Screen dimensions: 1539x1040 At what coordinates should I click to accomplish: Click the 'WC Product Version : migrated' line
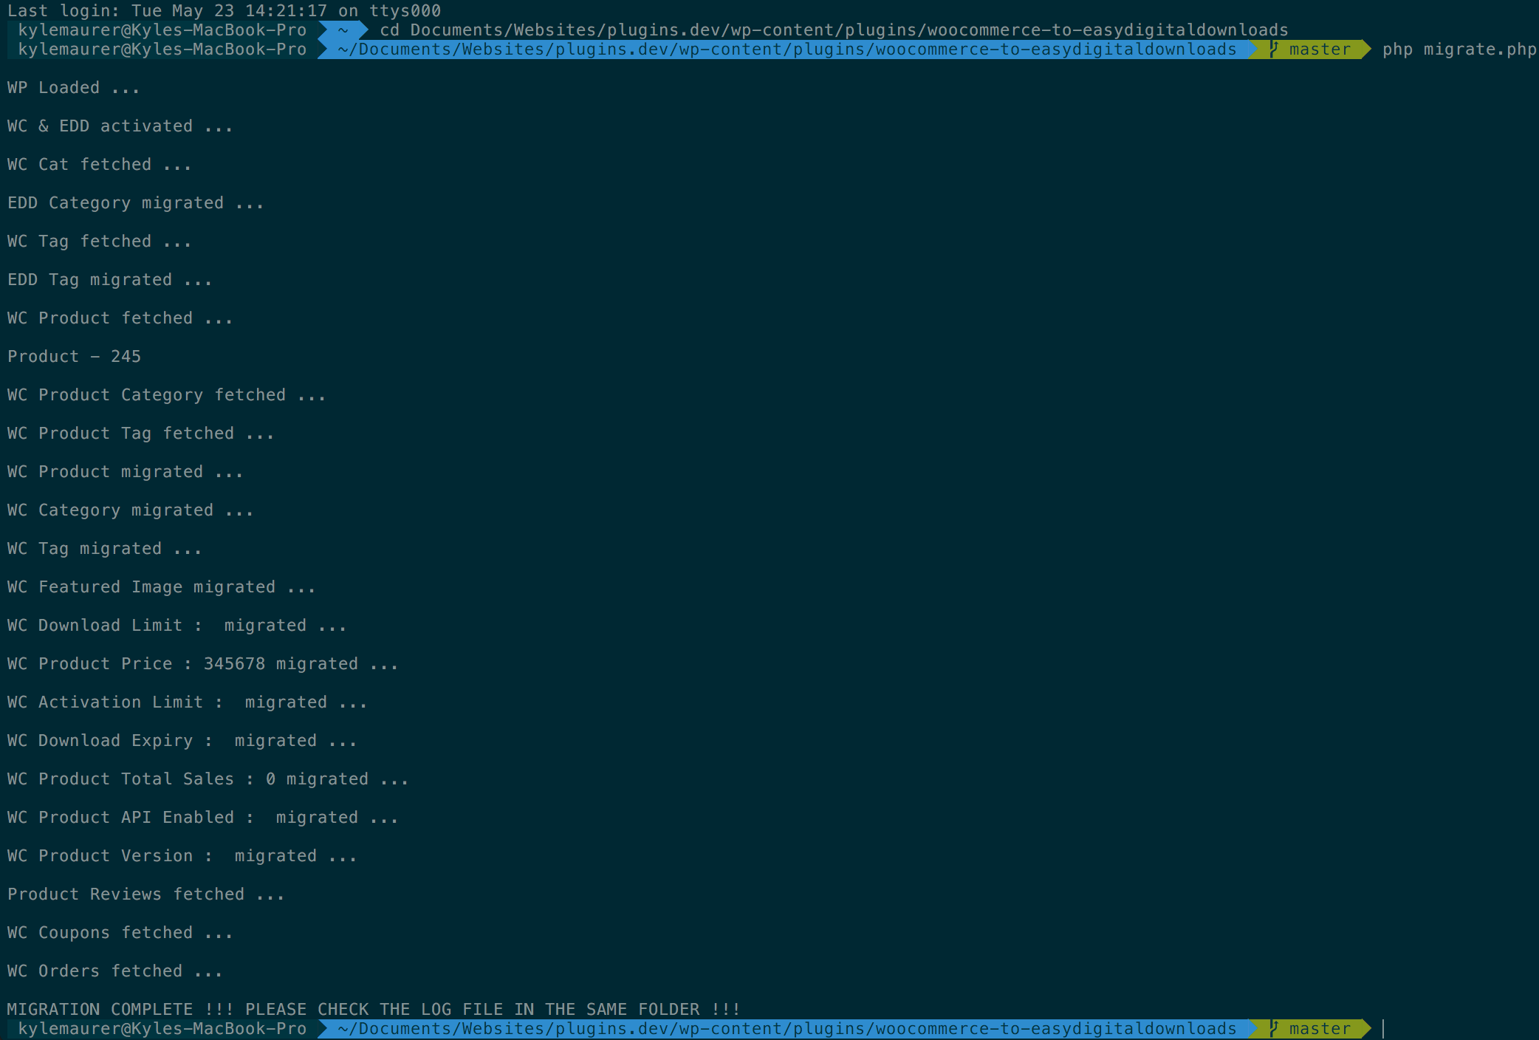[x=182, y=855]
